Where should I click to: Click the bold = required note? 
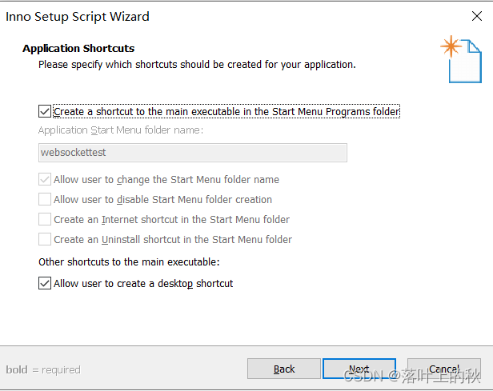coord(43,369)
